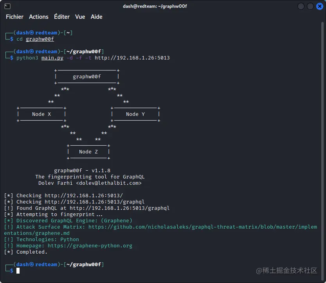This screenshot has height=283, width=326.
Task: Click 'Found GraphQL at' output line
Action: [87, 208]
